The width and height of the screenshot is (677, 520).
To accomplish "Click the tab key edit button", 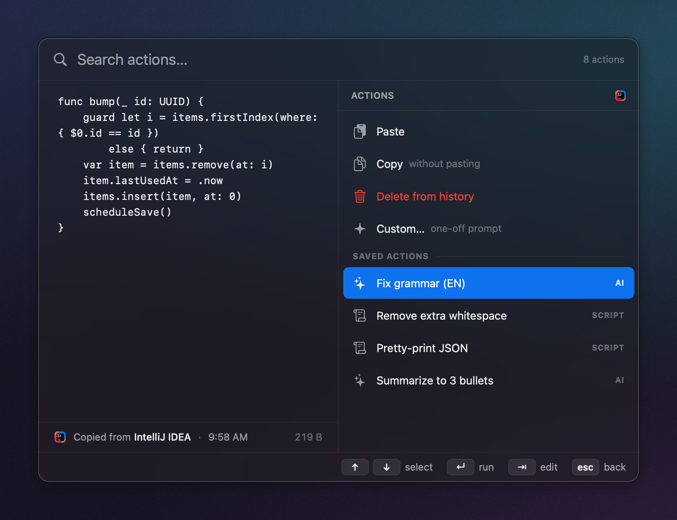I will click(x=522, y=467).
